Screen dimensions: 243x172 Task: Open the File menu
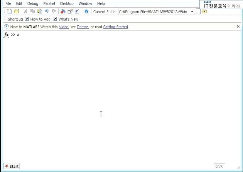[x=8, y=3]
